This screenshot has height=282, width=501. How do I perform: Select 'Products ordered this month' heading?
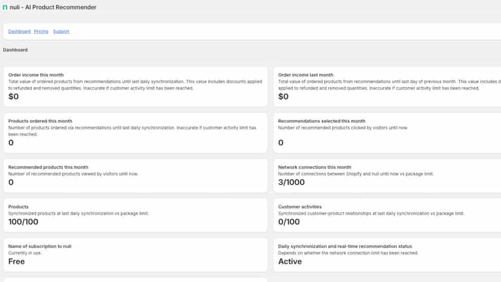pyautogui.click(x=41, y=121)
